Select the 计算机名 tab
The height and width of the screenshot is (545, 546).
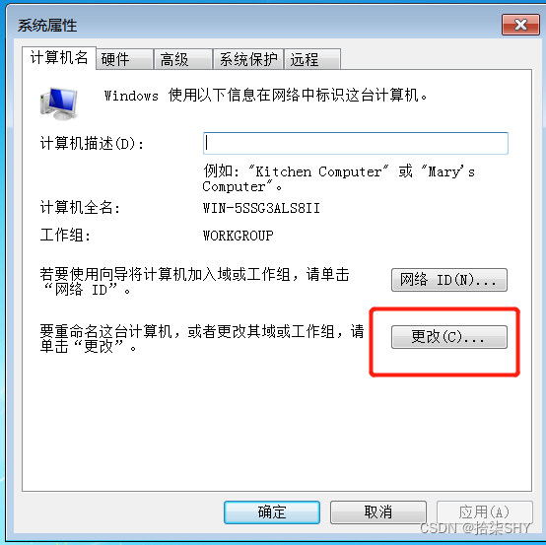[x=59, y=58]
